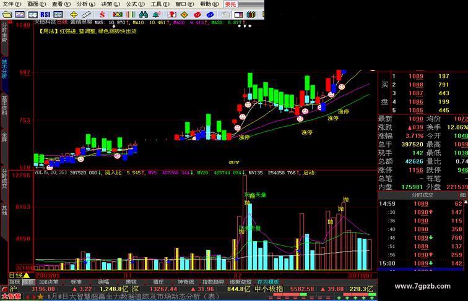The image size is (468, 301).
Task: Click red left arrow beside 大智慧 logo
Action: click(x=28, y=297)
